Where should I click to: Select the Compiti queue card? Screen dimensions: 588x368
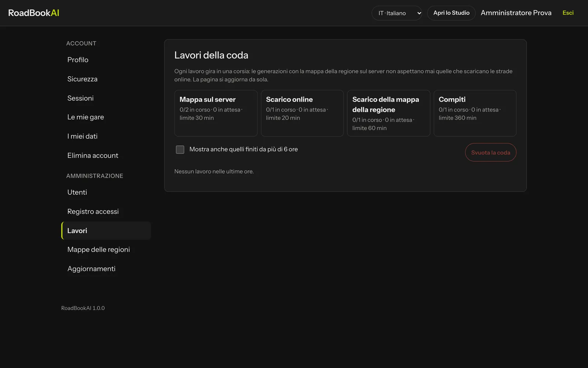click(x=475, y=113)
